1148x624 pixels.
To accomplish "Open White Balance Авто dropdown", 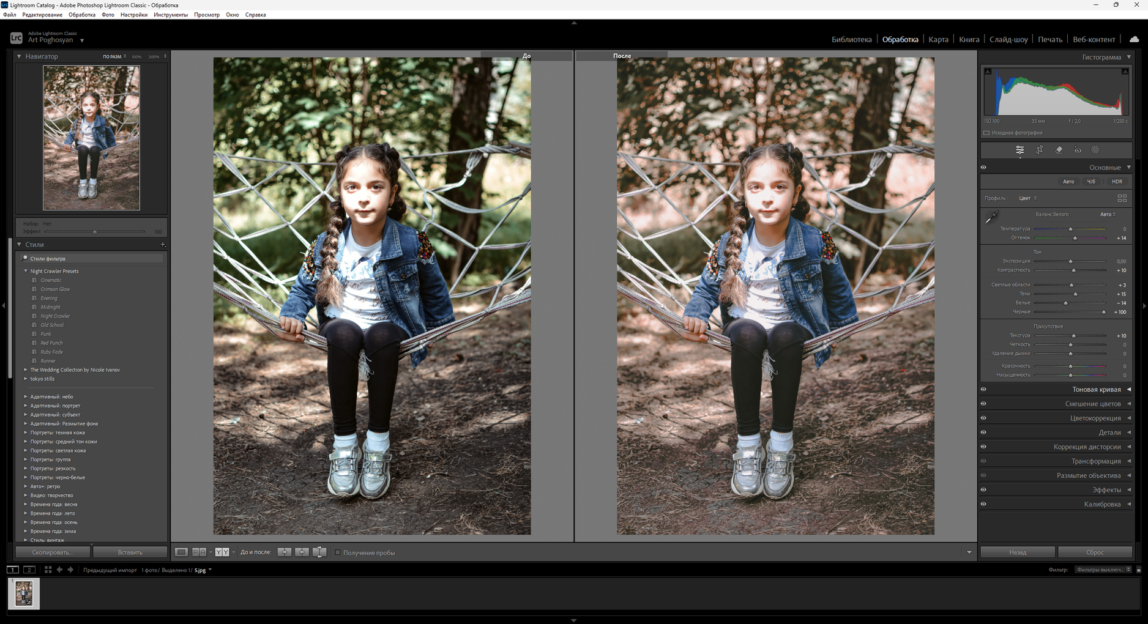I will 1108,214.
